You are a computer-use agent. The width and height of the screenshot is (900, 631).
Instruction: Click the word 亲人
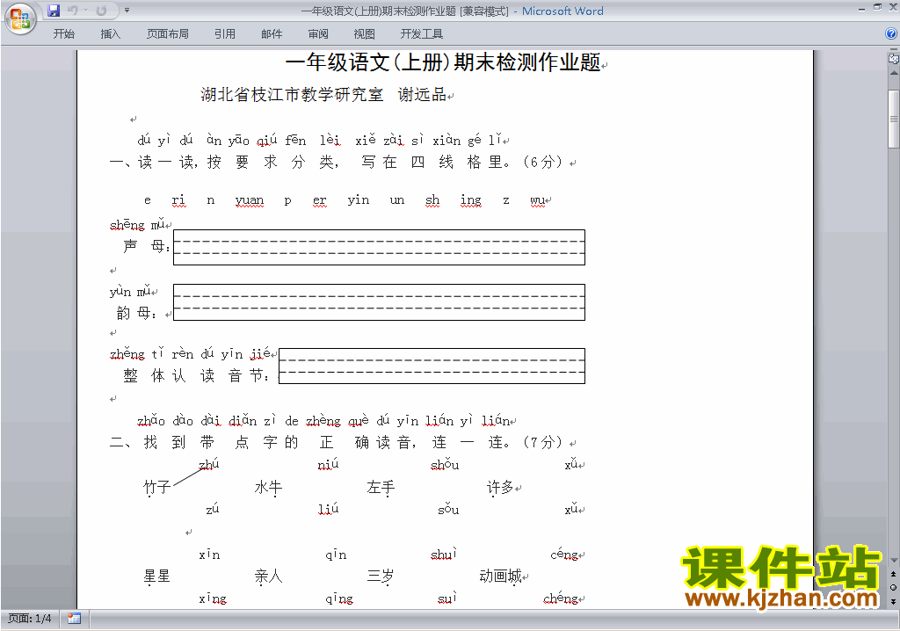point(269,576)
